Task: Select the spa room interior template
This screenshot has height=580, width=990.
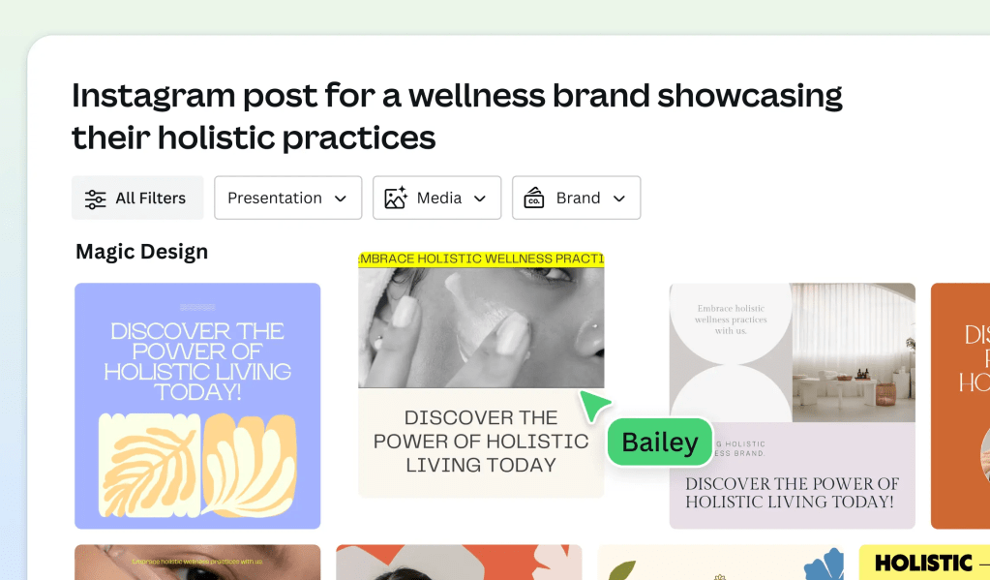Action: coord(792,406)
